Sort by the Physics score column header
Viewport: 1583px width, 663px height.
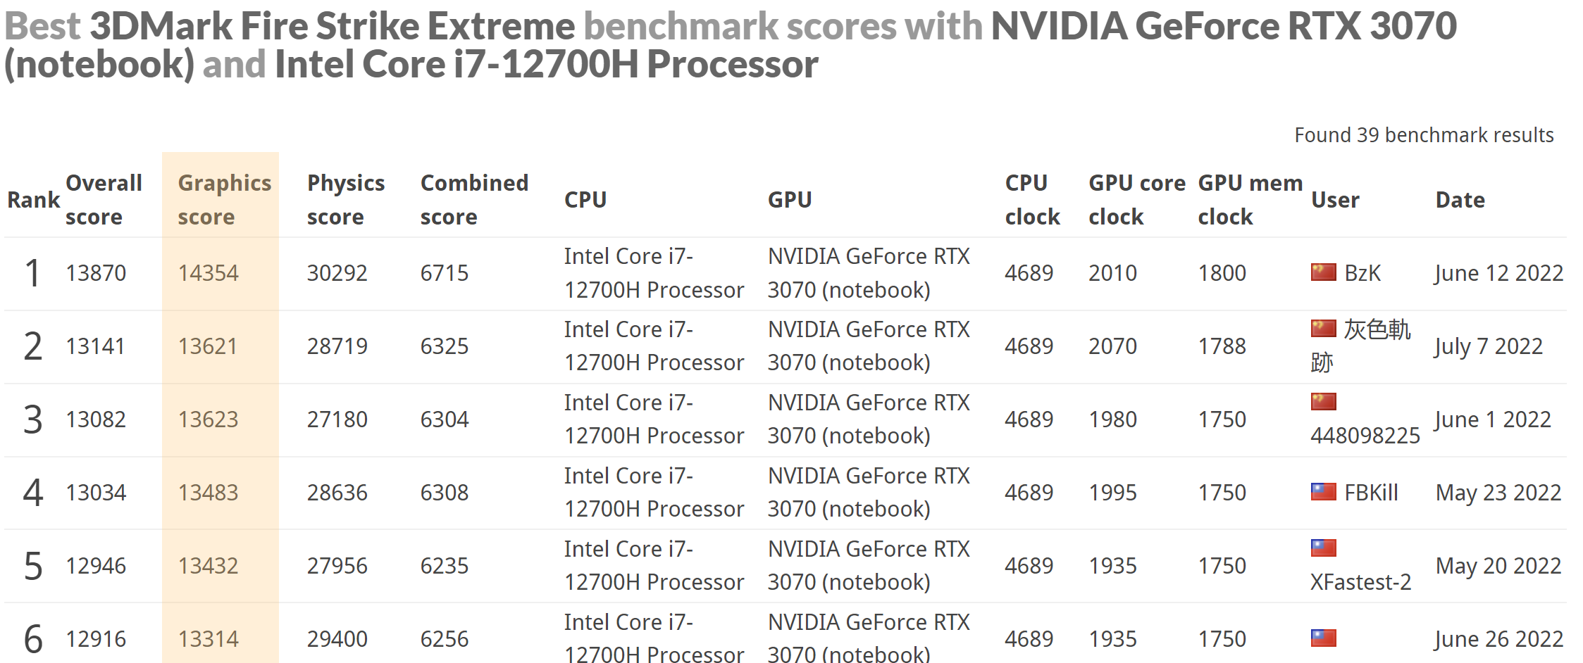345,200
